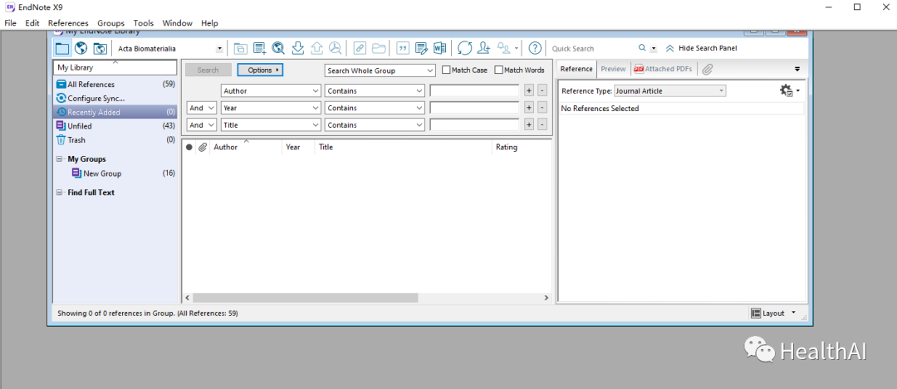
Task: Click the Search button
Action: pos(208,71)
